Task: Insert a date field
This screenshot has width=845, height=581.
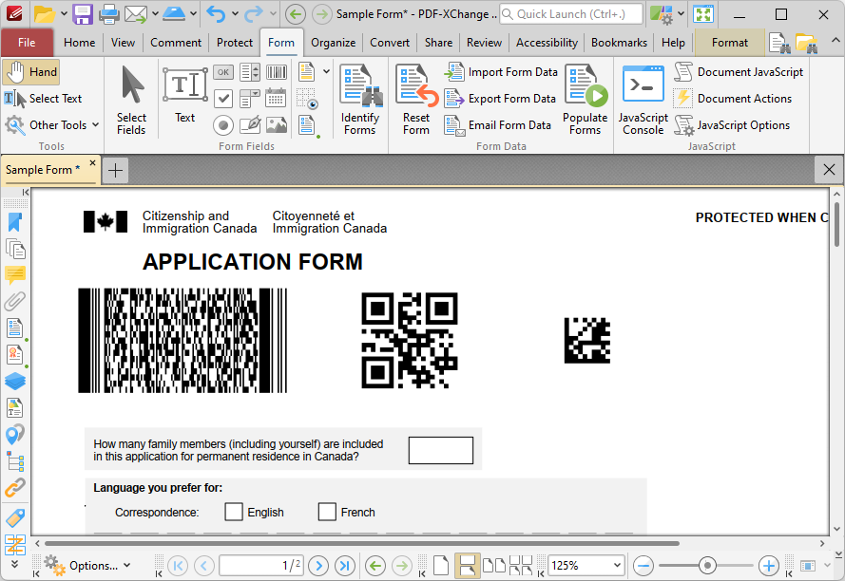Action: pyautogui.click(x=276, y=99)
